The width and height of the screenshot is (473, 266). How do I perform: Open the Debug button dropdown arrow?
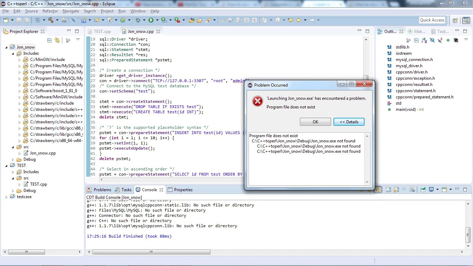point(144,20)
